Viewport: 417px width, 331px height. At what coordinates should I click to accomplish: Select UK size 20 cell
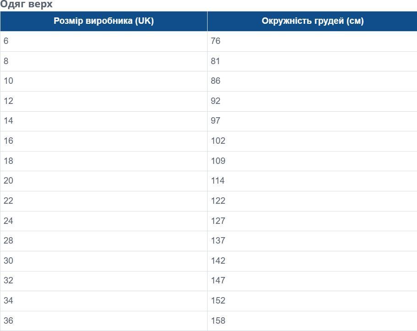tap(8, 180)
